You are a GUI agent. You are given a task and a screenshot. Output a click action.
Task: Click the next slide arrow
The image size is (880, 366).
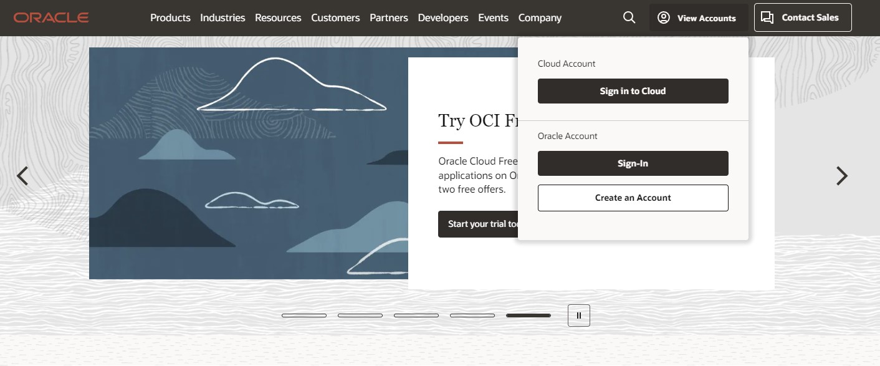[842, 176]
